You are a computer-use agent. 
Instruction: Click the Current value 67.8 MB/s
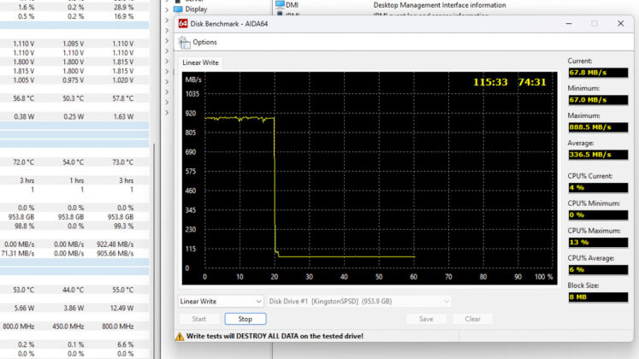(x=598, y=73)
